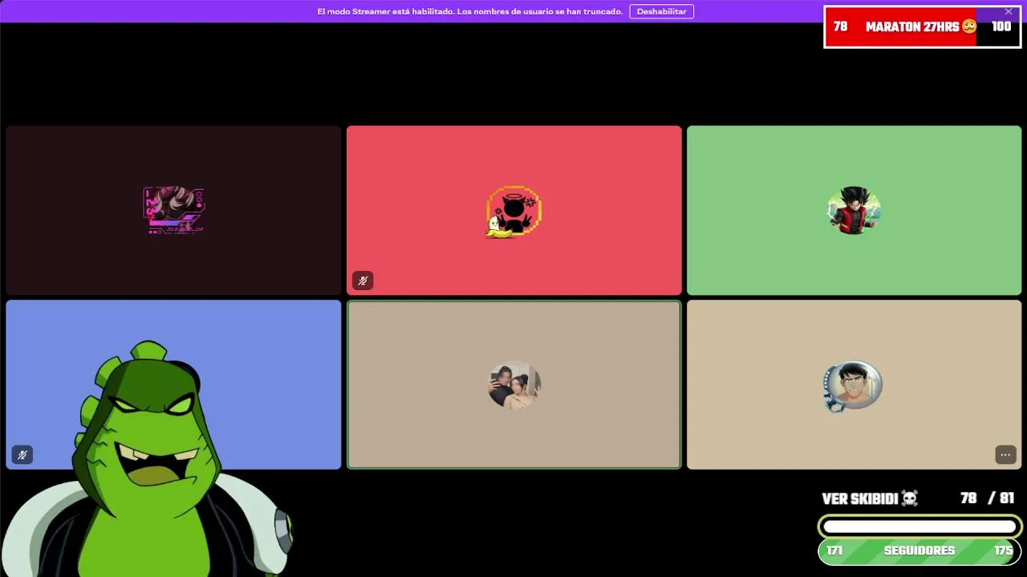Select the couple photo avatar on highlighted tile
This screenshot has height=577, width=1027.
click(x=513, y=385)
